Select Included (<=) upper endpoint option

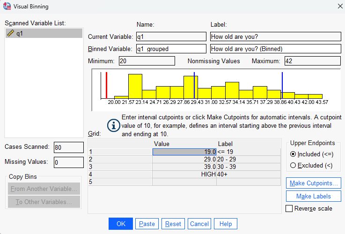tap(293, 154)
